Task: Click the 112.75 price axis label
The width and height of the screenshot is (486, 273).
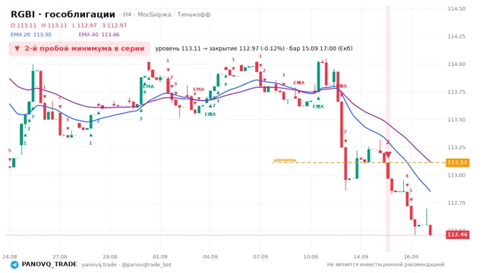Action: click(x=456, y=202)
